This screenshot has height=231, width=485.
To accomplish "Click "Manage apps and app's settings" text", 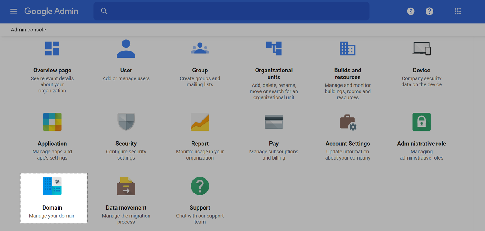I will click(52, 155).
